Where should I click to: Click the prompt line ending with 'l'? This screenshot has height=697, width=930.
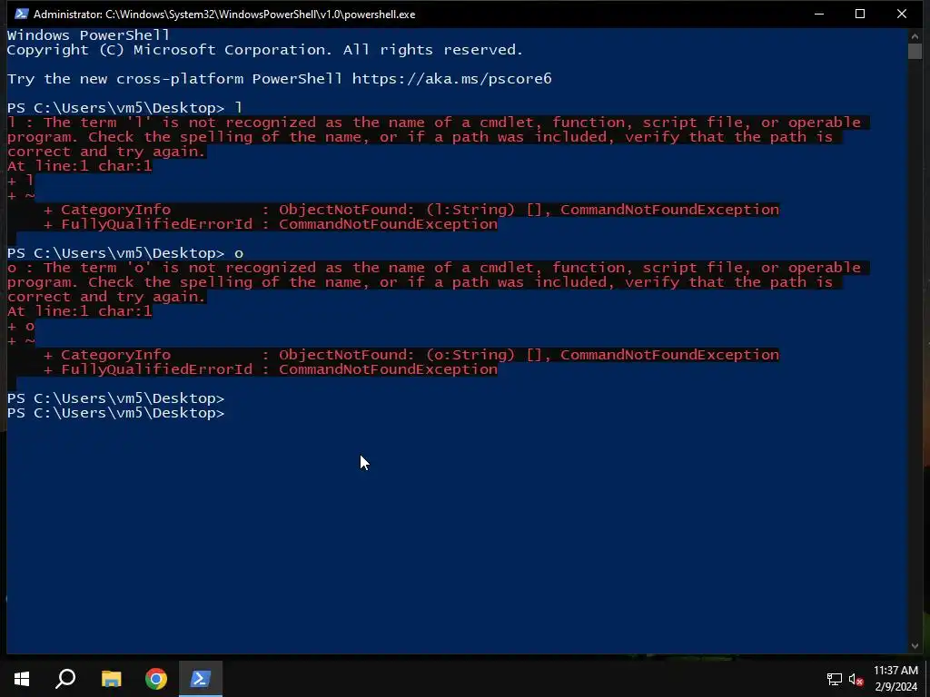124,108
